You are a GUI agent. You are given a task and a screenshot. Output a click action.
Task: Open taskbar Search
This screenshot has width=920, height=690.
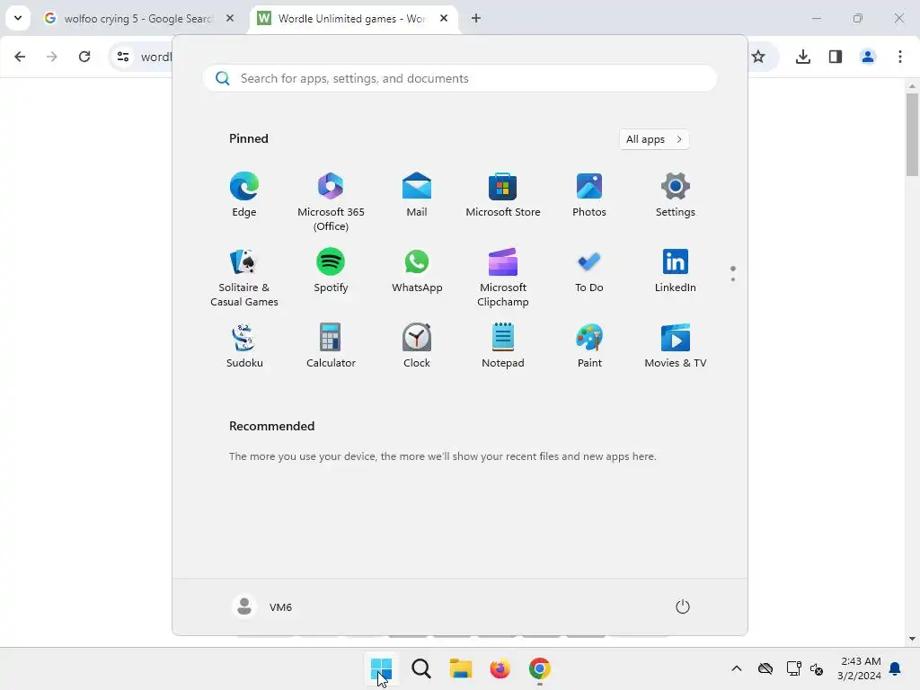pyautogui.click(x=420, y=668)
